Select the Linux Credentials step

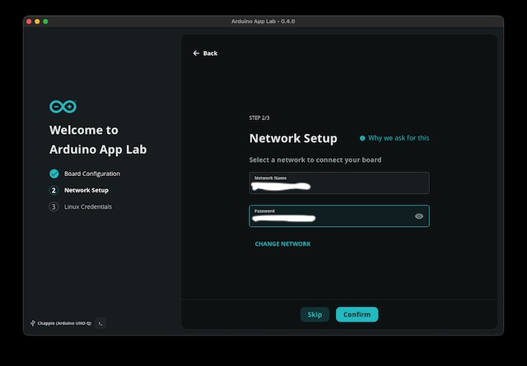click(x=87, y=206)
